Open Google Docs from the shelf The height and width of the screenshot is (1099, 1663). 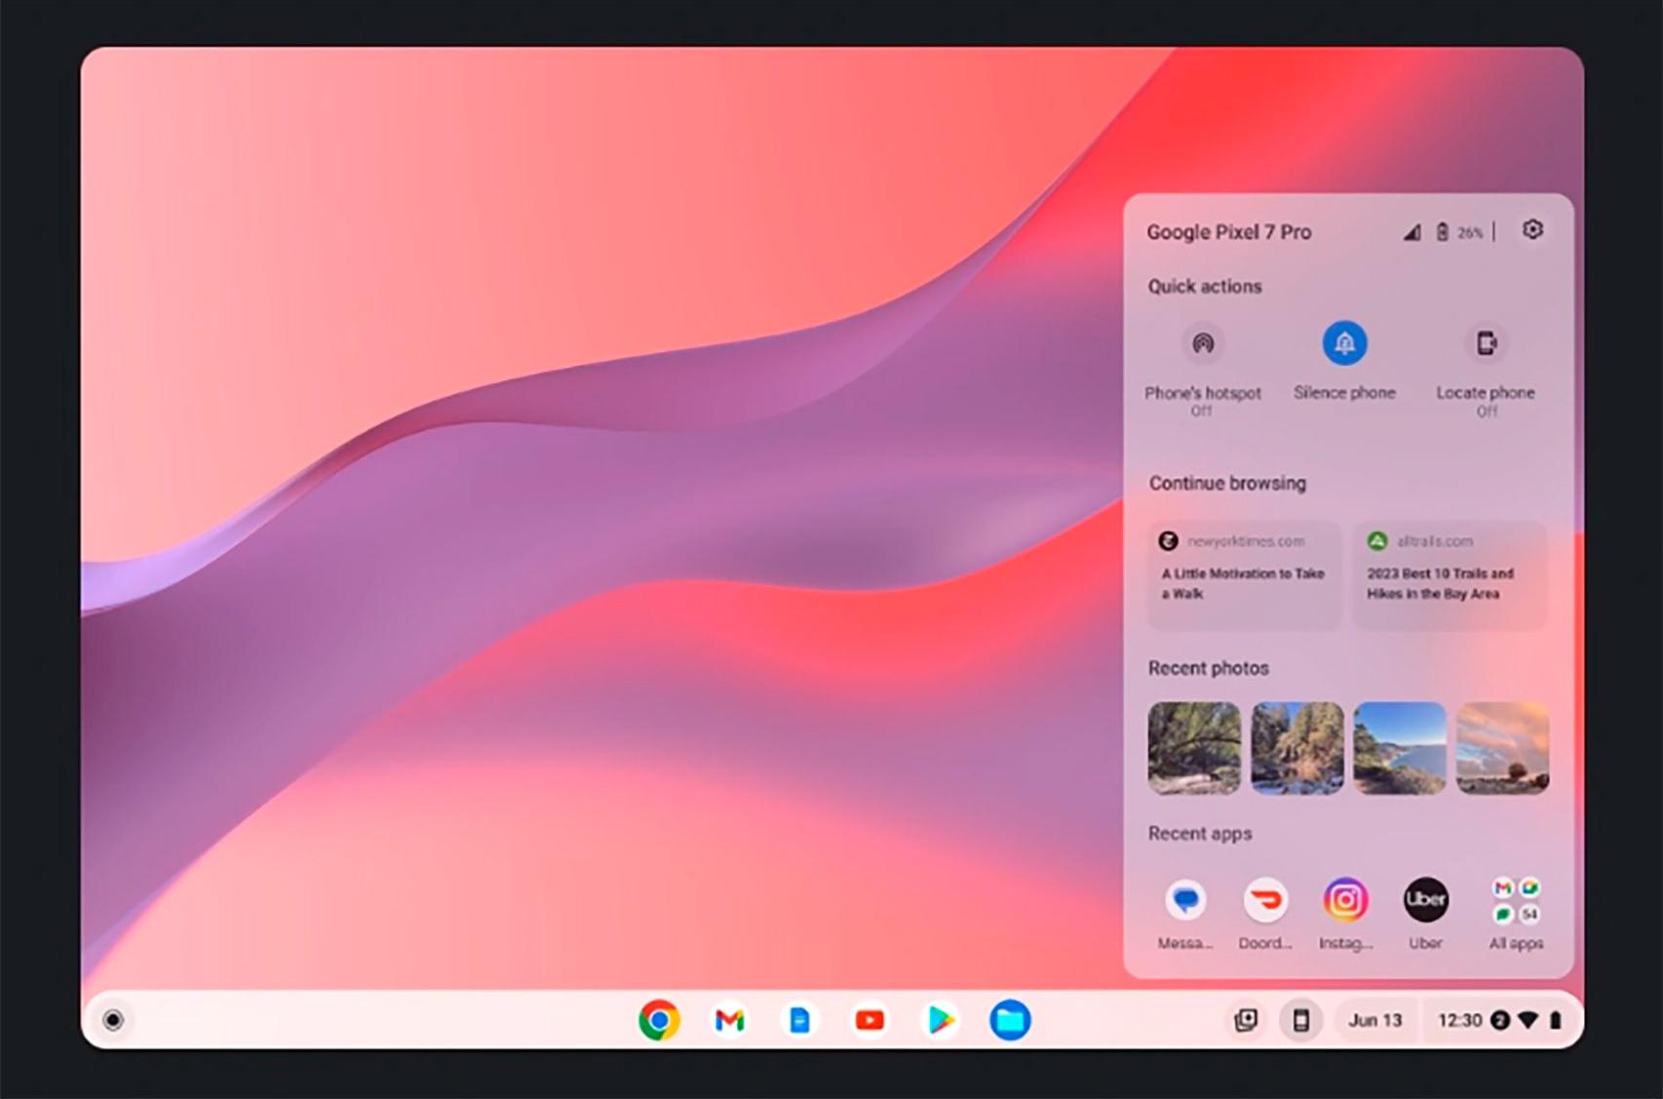[x=799, y=1020]
